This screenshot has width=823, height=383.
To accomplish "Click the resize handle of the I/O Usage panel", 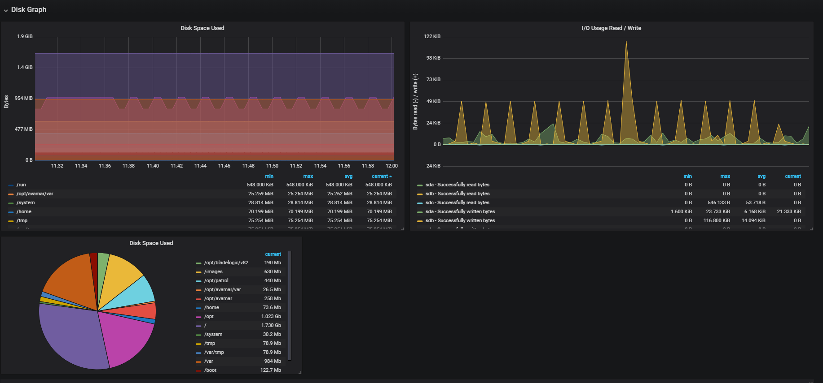I will (811, 229).
